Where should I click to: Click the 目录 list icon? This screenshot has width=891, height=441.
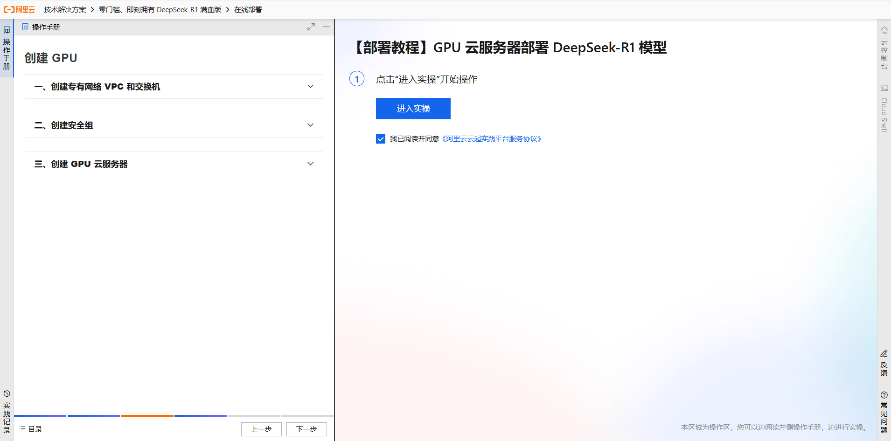click(x=22, y=429)
